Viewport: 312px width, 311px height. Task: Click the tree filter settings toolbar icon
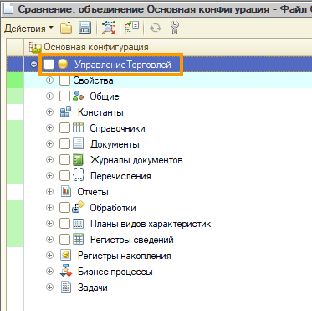132,28
